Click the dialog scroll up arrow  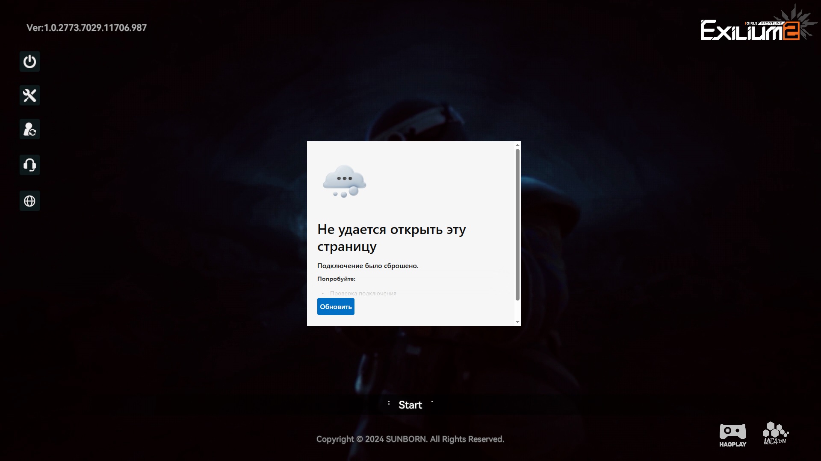coord(517,145)
